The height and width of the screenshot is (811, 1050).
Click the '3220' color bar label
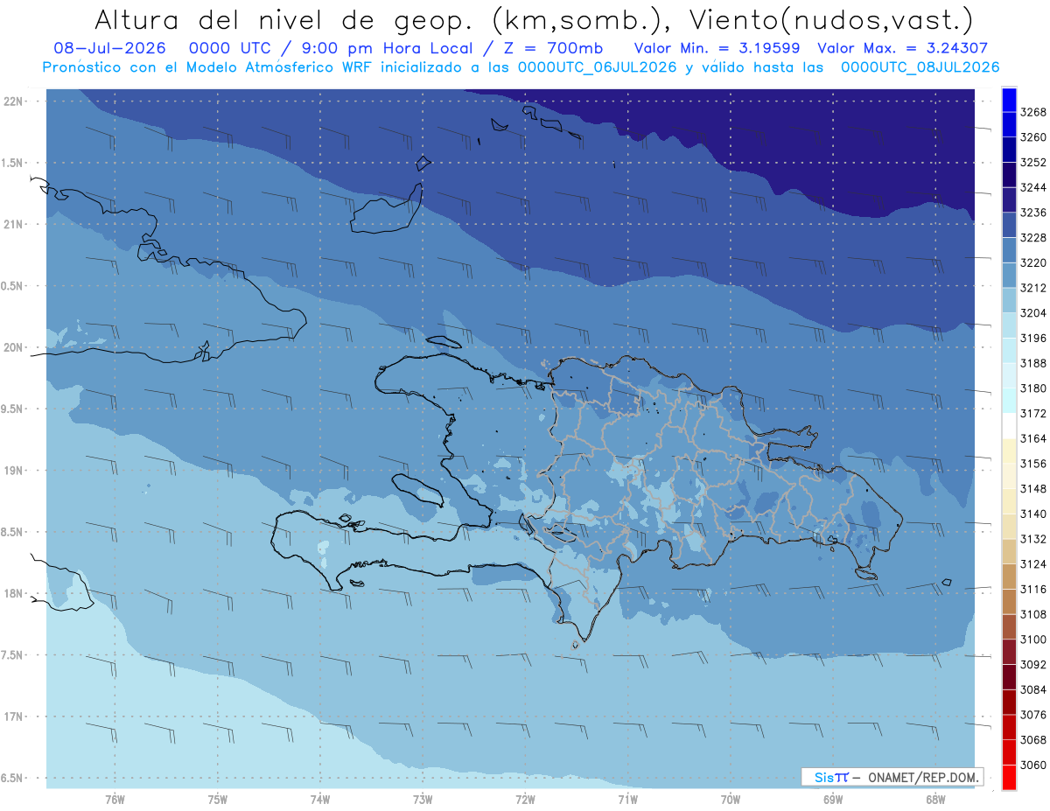point(1033,262)
